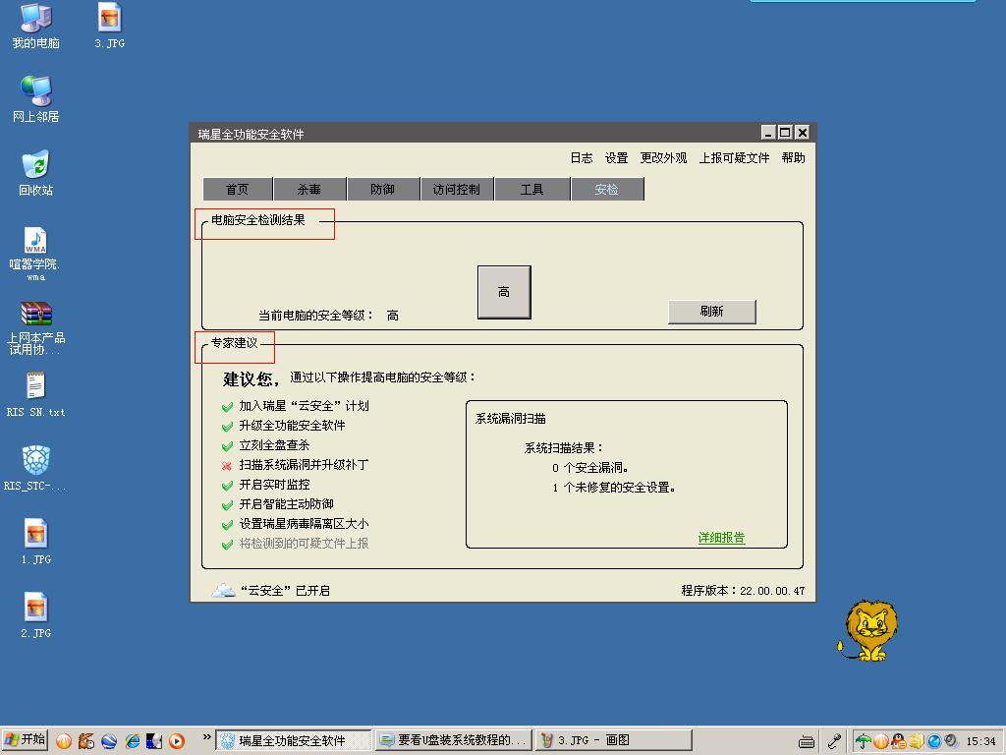The image size is (1006, 755).
Task: Click the keyboard icon on taskbar
Action: coord(807,742)
